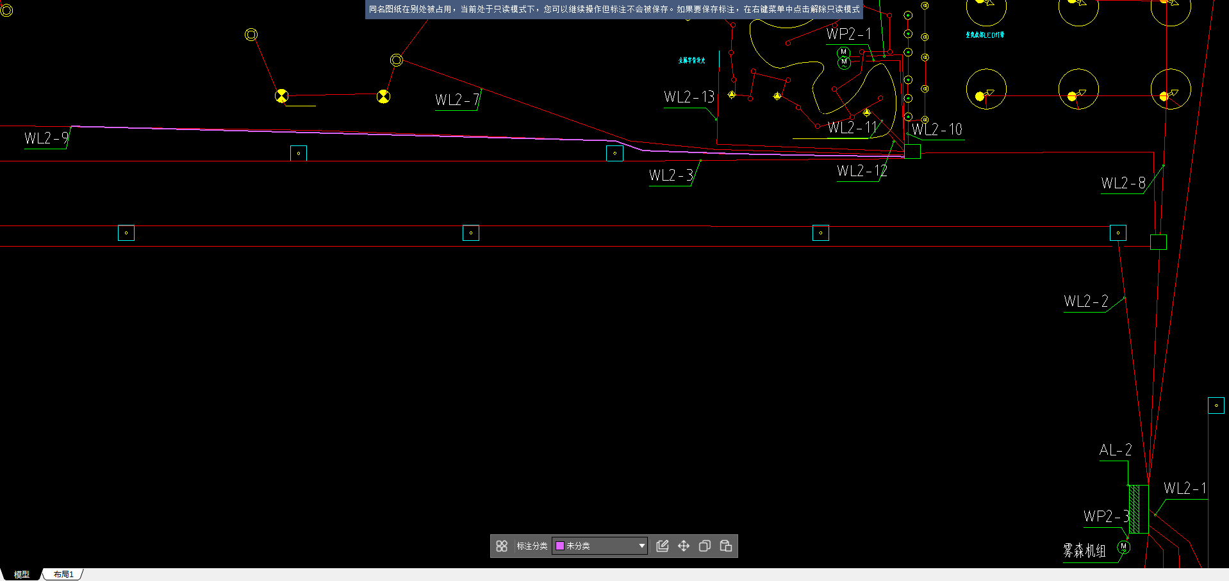Select the WL2-12 circuit label
This screenshot has height=581, width=1229.
point(862,171)
